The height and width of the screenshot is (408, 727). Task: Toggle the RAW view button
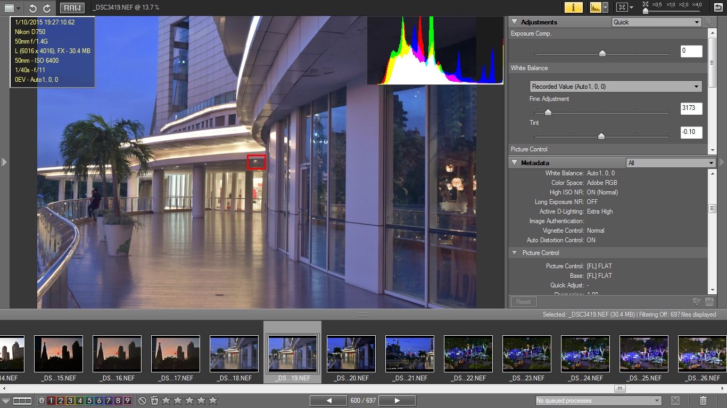(71, 8)
